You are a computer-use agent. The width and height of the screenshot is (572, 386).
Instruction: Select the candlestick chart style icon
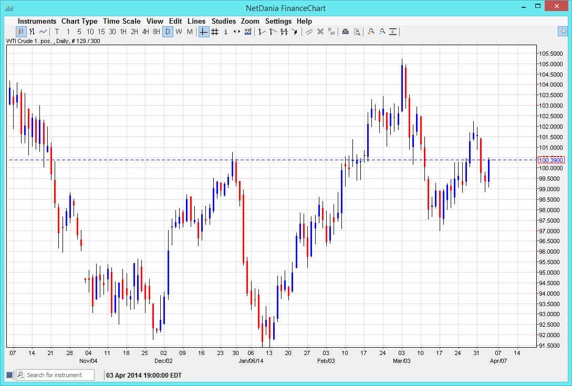coord(21,32)
